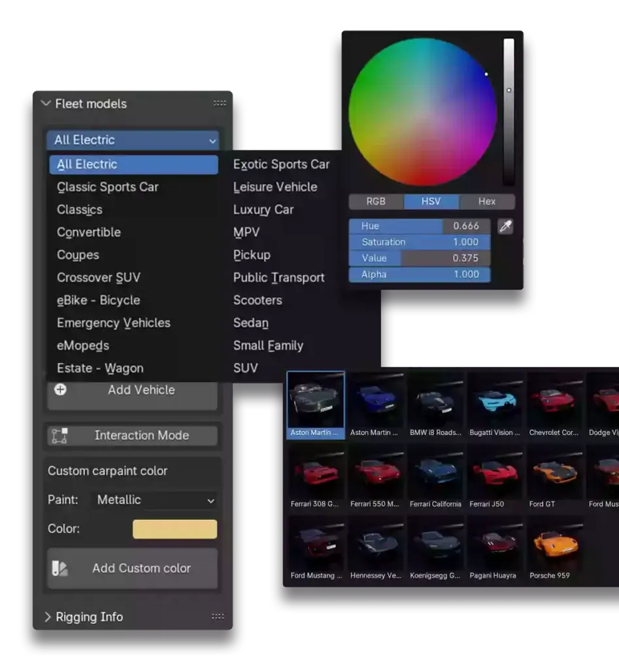Select the Ferrari 308 thumbnail
Image resolution: width=619 pixels, height=669 pixels.
[316, 477]
